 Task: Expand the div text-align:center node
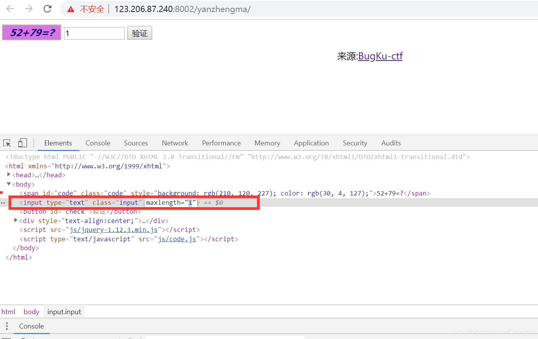16,220
